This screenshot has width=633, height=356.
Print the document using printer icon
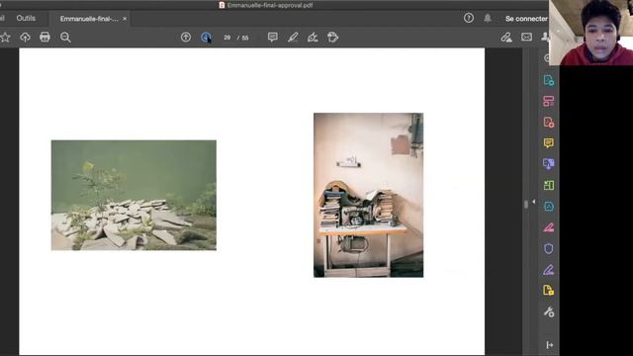pyautogui.click(x=45, y=38)
